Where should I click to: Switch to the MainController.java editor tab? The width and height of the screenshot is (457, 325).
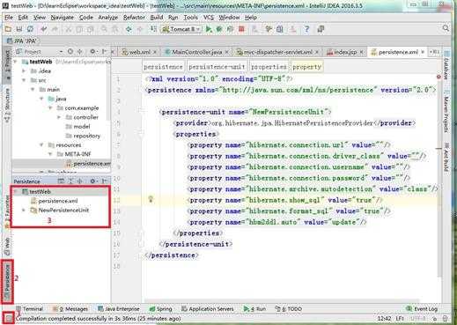tap(197, 52)
